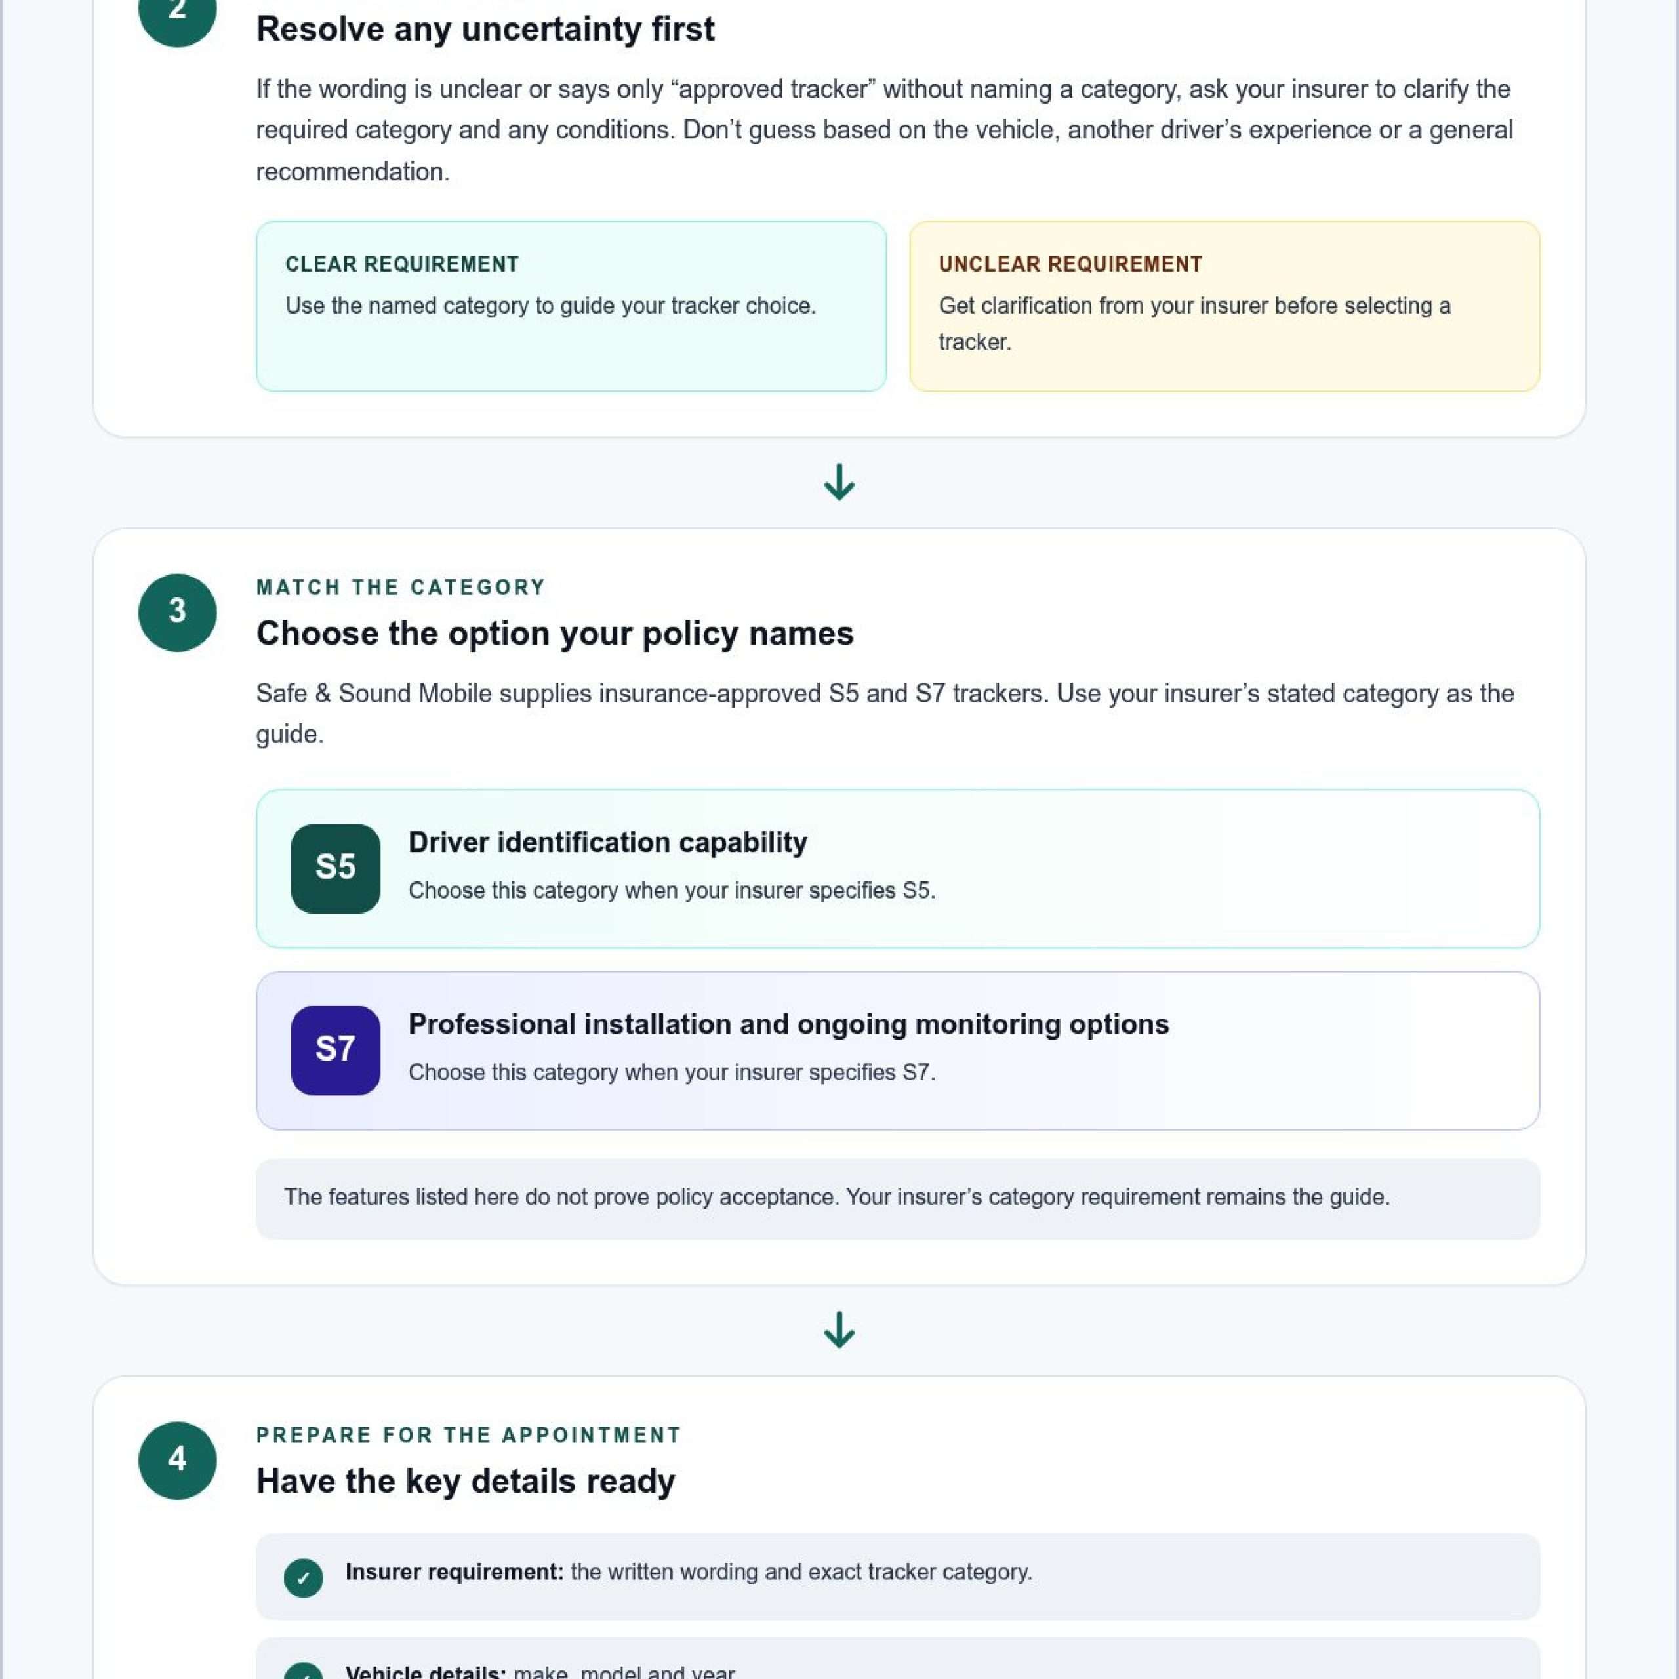This screenshot has width=1679, height=1679.
Task: Click 'Prepare for the appointment' label
Action: coord(468,1435)
